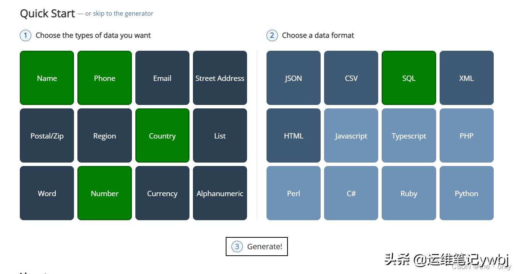Follow the skip to the generator link
The image size is (517, 274).
[123, 13]
